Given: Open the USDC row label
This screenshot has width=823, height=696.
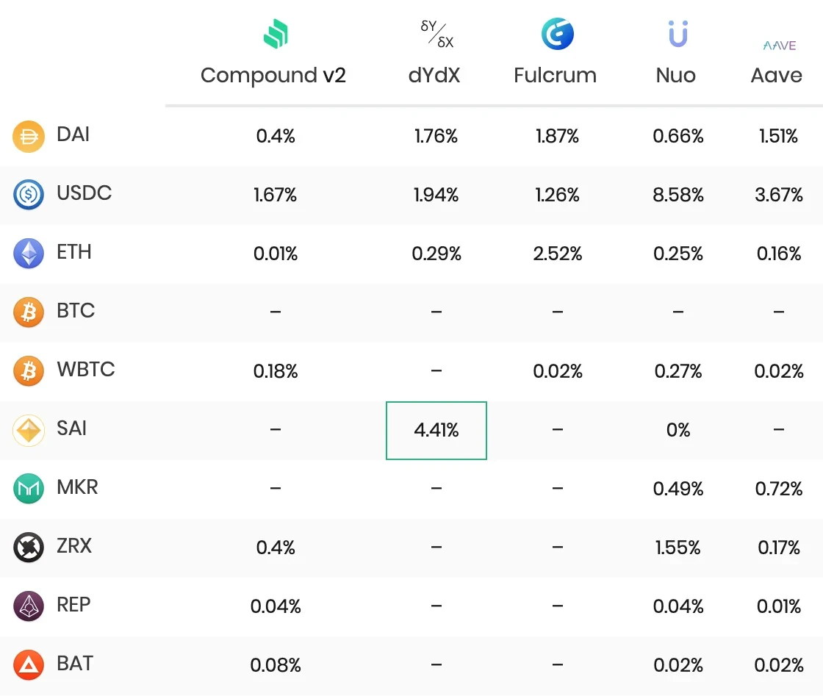Looking at the screenshot, I should point(84,193).
